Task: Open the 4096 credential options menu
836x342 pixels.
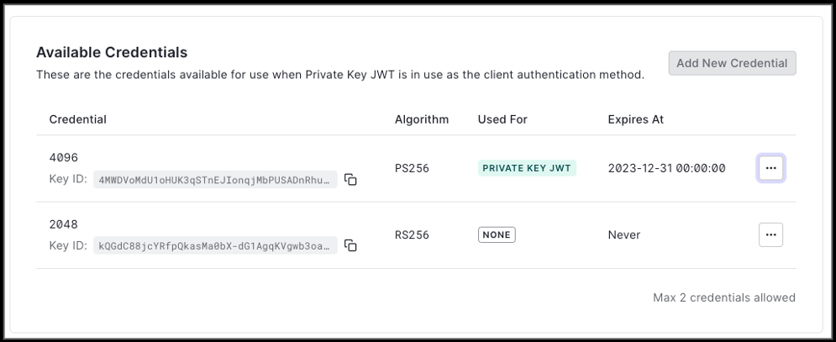Action: (x=770, y=168)
